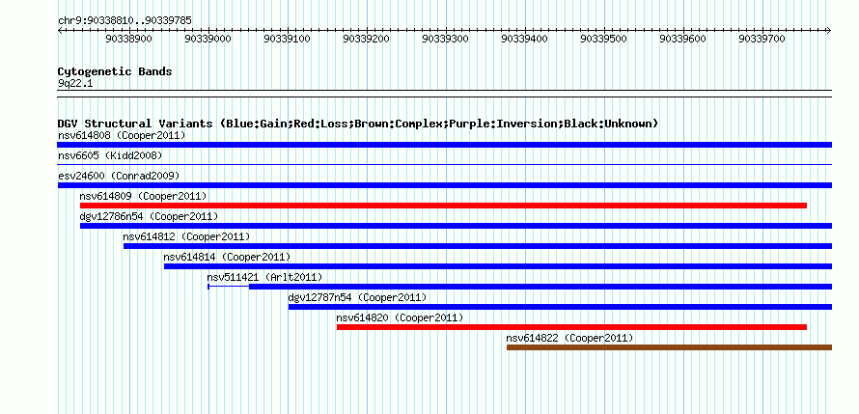Click the DGV Structural Variants track title
This screenshot has width=859, height=414.
tap(358, 124)
